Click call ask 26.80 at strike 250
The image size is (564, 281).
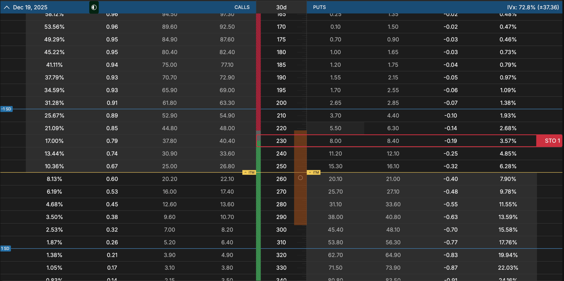tap(227, 166)
